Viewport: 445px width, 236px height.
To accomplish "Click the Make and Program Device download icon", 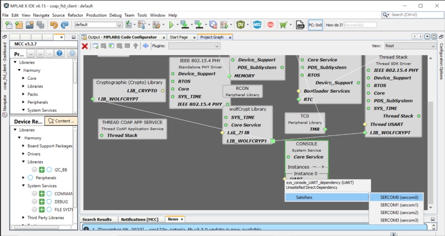I will pyautogui.click(x=185, y=25).
